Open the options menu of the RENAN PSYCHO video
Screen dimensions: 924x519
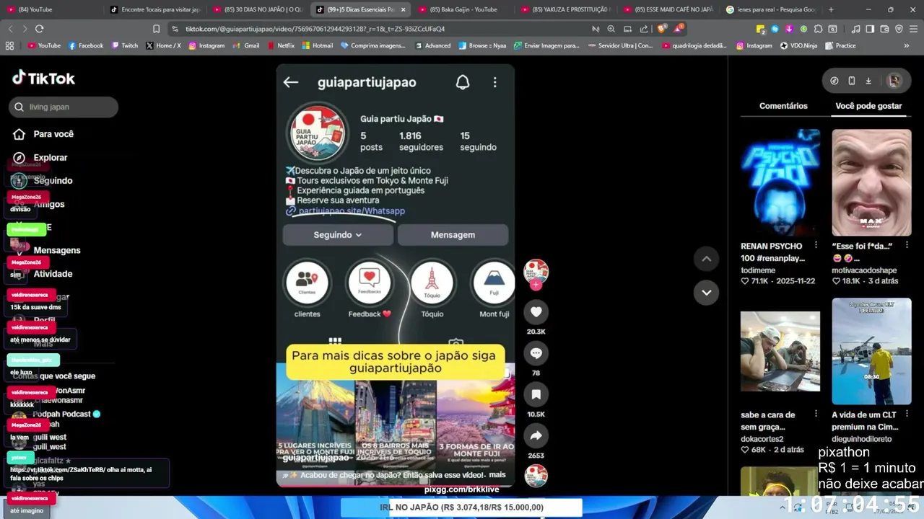pos(816,246)
